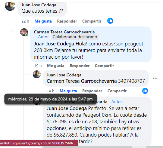Viewport: 163px width, 148px height.
Task: Click Responder under the 14 h reply
Action: click(x=92, y=91)
